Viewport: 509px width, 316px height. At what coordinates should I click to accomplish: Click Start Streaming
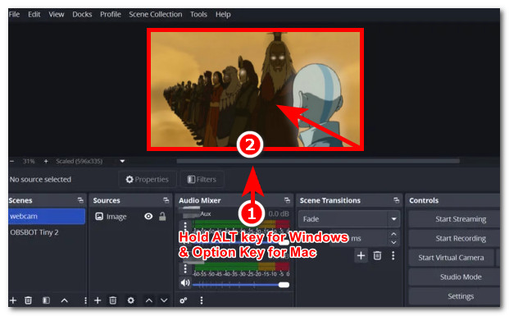click(454, 219)
